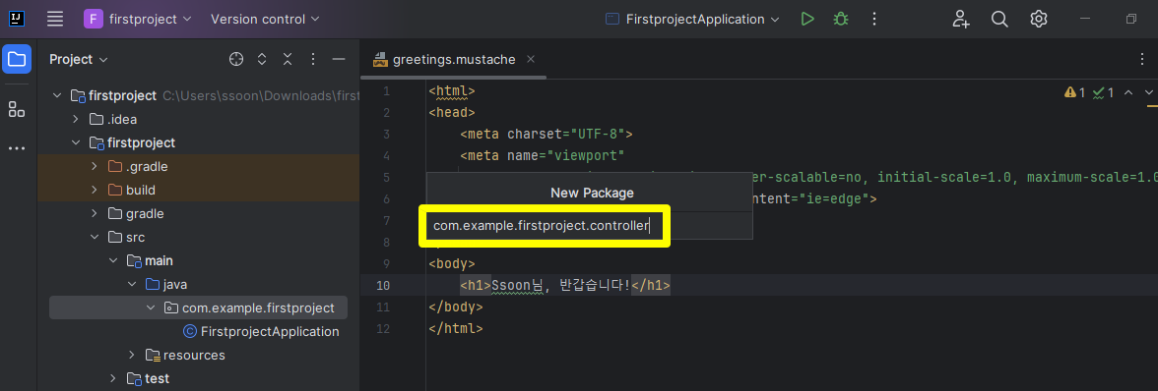Open more run actions kebab menu
This screenshot has height=391, width=1158.
pyautogui.click(x=874, y=19)
